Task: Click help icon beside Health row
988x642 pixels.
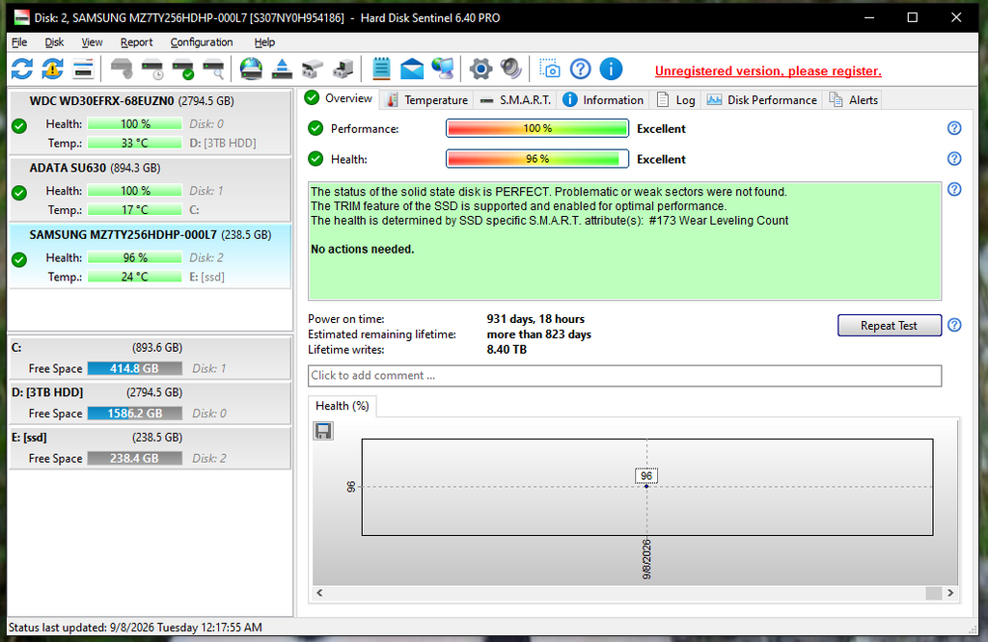Action: pos(954,159)
